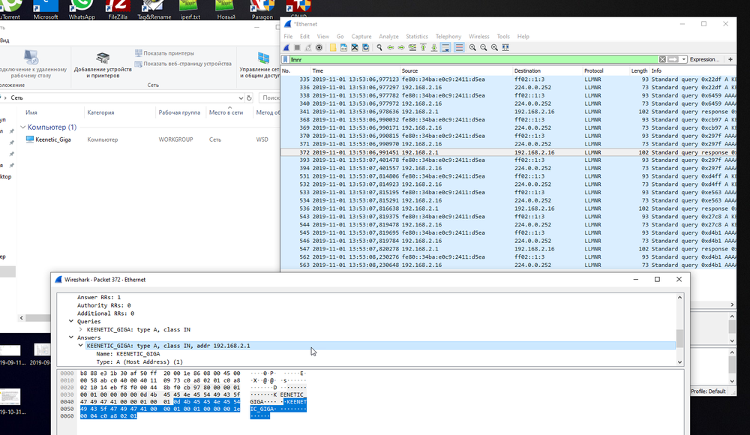The image size is (750, 435).
Task: Go back in packet history
Action: (390, 47)
